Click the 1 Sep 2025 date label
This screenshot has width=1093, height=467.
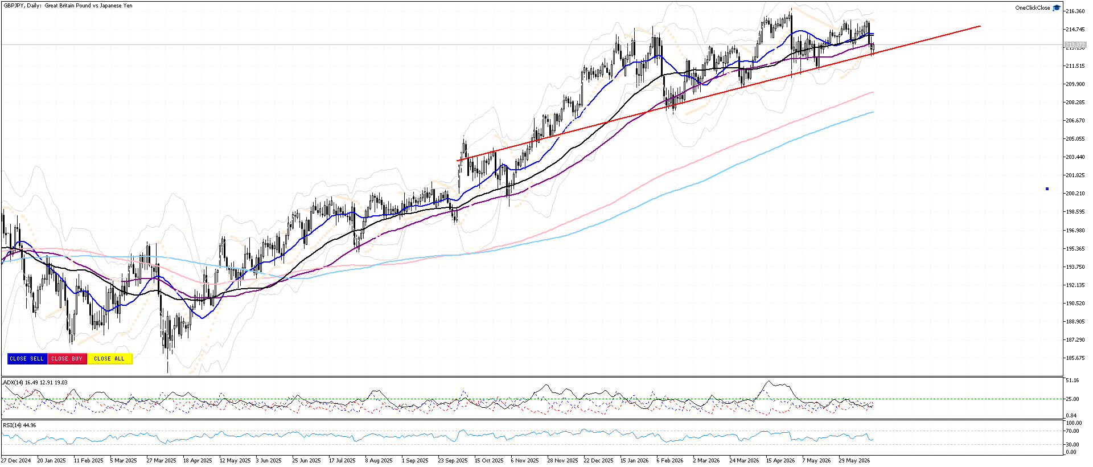point(415,461)
